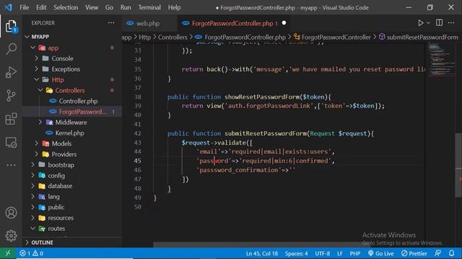Expand the Console folder
Viewport: 462px width, 259px height.
tap(37, 58)
